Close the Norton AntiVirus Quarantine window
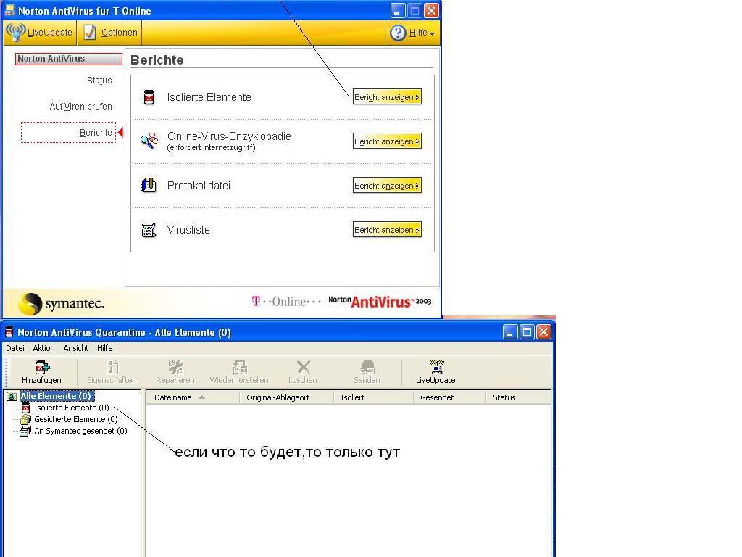742x557 pixels. 543,331
